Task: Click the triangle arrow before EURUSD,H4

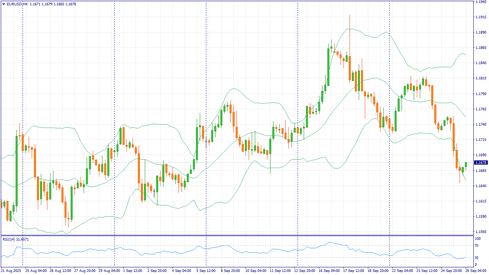Action: [3, 4]
